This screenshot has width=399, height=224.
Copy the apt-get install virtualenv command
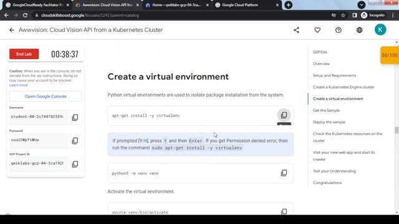click(x=284, y=115)
